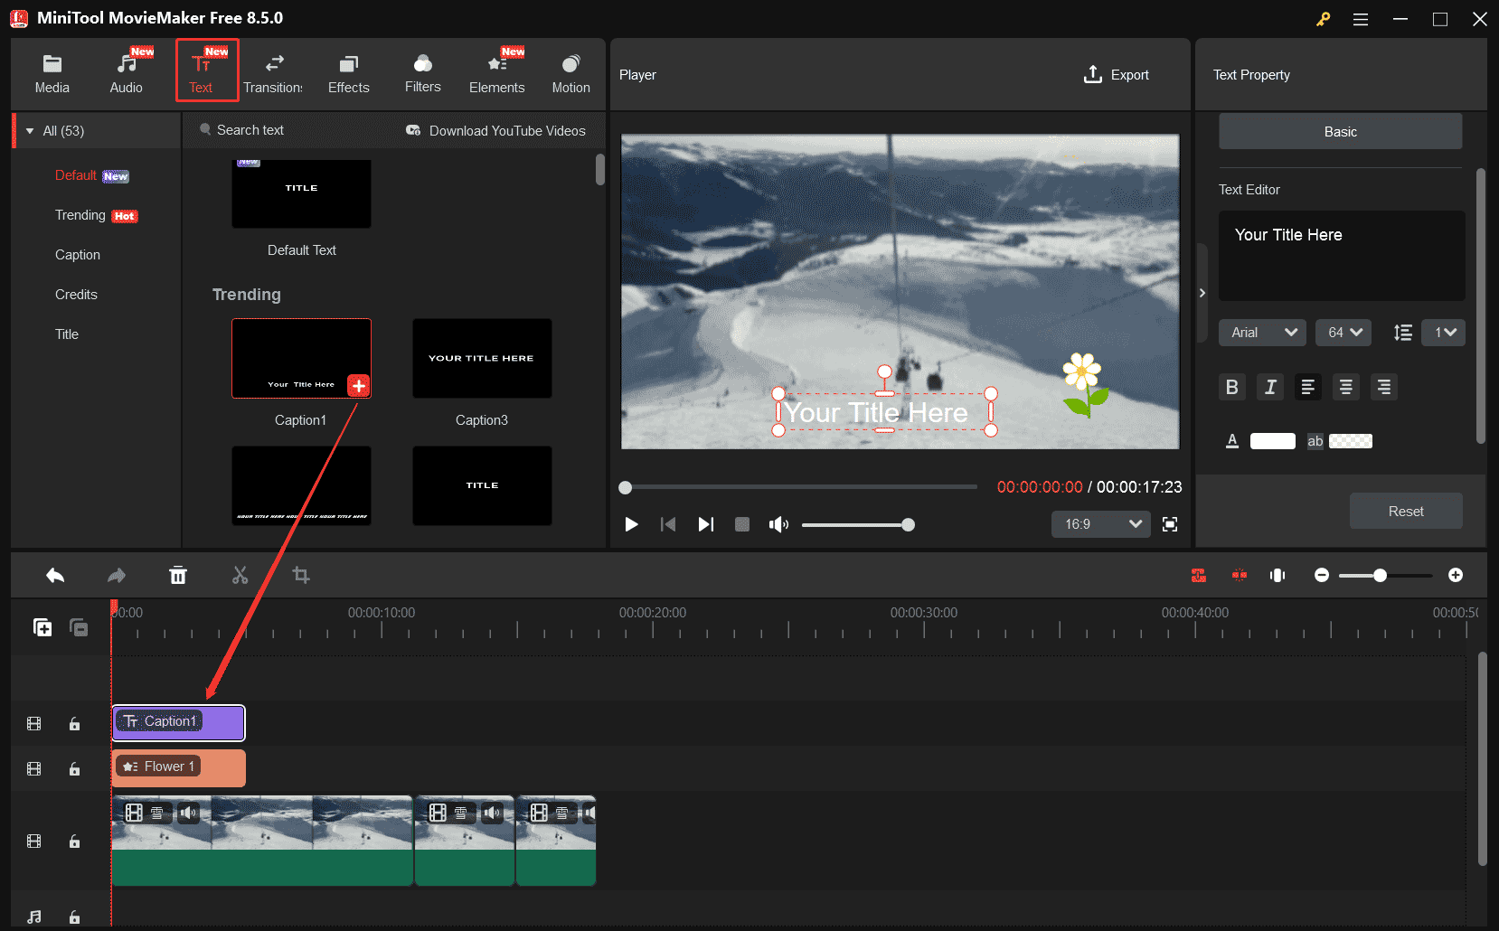This screenshot has width=1499, height=931.
Task: Open the Effects panel
Action: pyautogui.click(x=348, y=72)
